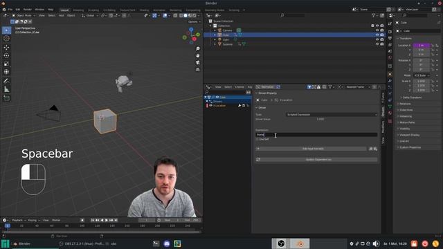Enable the Use Self checkbox
443x249 pixels.
point(257,140)
